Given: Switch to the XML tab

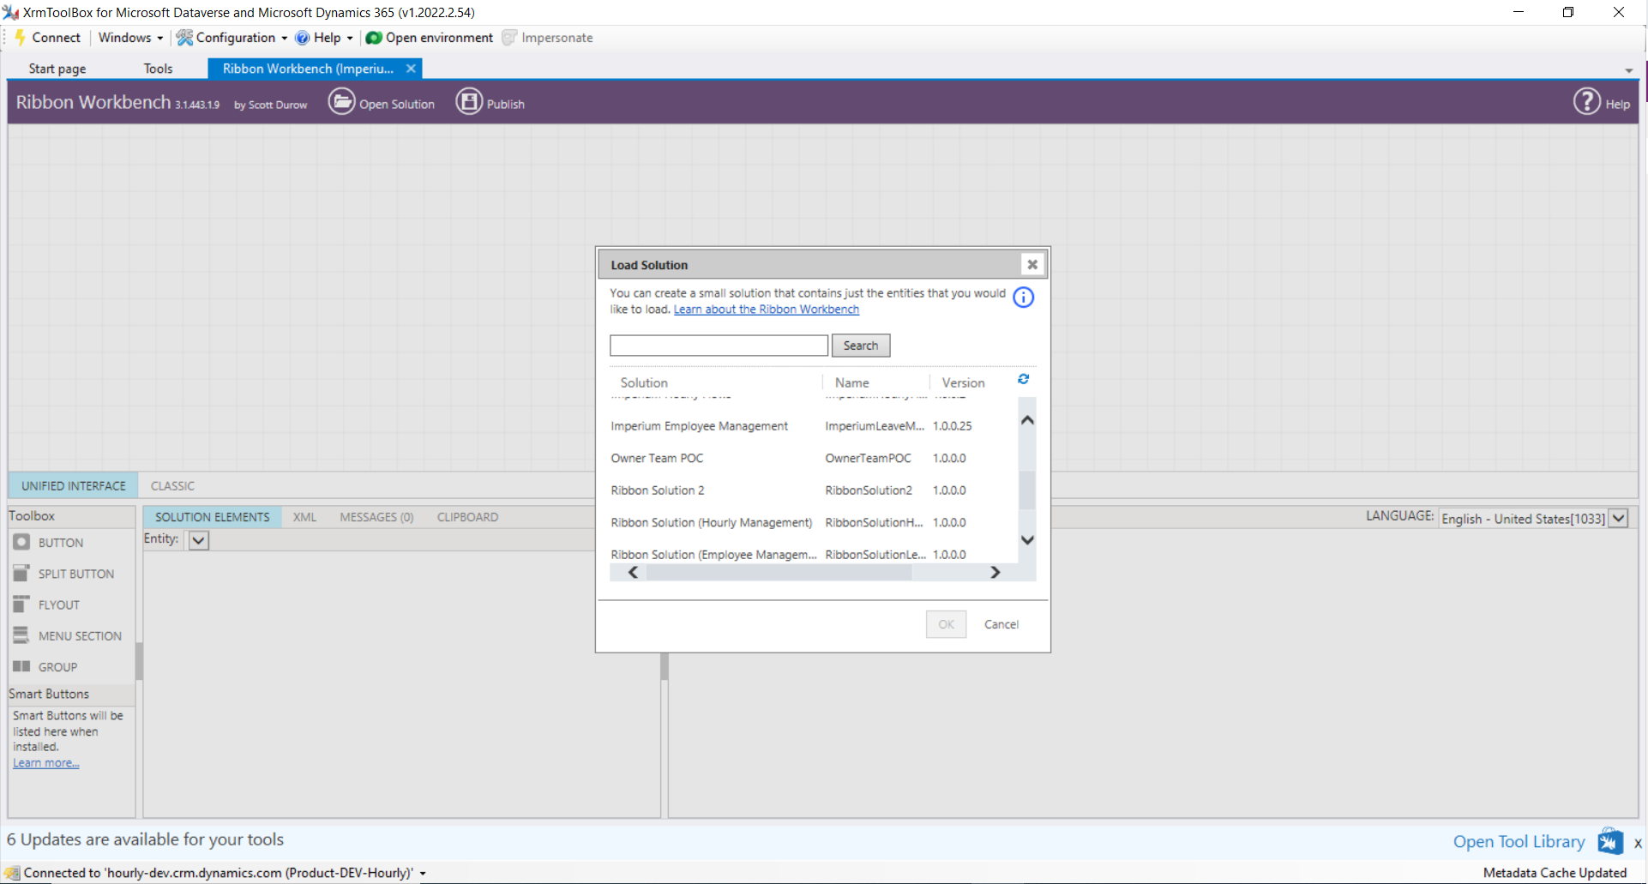Looking at the screenshot, I should tap(304, 517).
